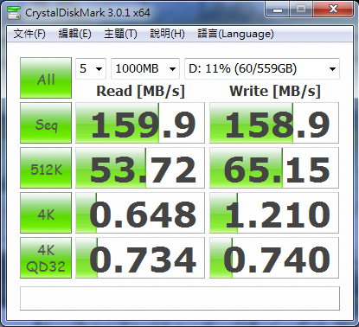Expand the test size dropdown showing 1000MB
The image size is (359, 327).
[145, 68]
